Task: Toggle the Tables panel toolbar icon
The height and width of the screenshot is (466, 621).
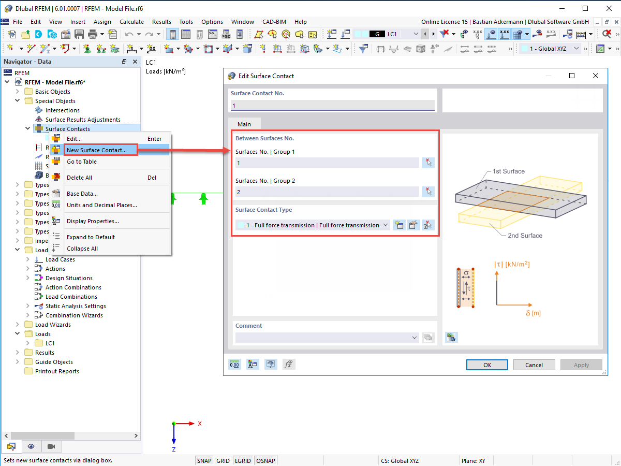Action: pyautogui.click(x=186, y=34)
